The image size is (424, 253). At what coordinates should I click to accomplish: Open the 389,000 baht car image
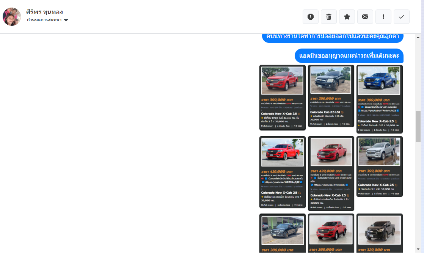[282, 233]
